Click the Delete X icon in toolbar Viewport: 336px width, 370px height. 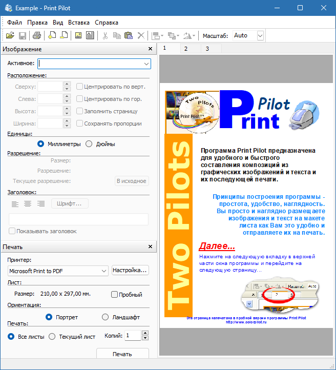pos(141,36)
